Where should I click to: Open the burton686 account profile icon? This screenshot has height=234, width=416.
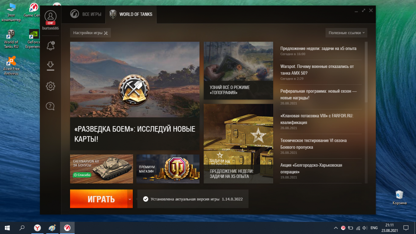point(51,16)
